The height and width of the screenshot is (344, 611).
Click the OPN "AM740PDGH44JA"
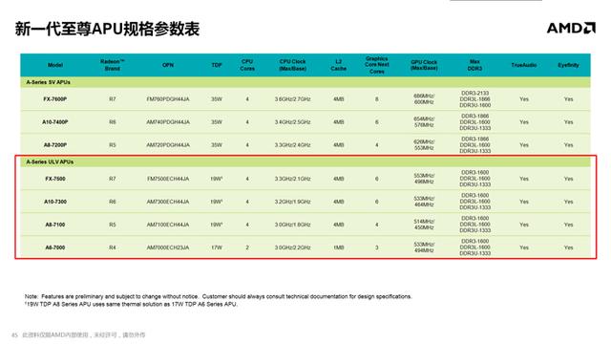pos(168,122)
